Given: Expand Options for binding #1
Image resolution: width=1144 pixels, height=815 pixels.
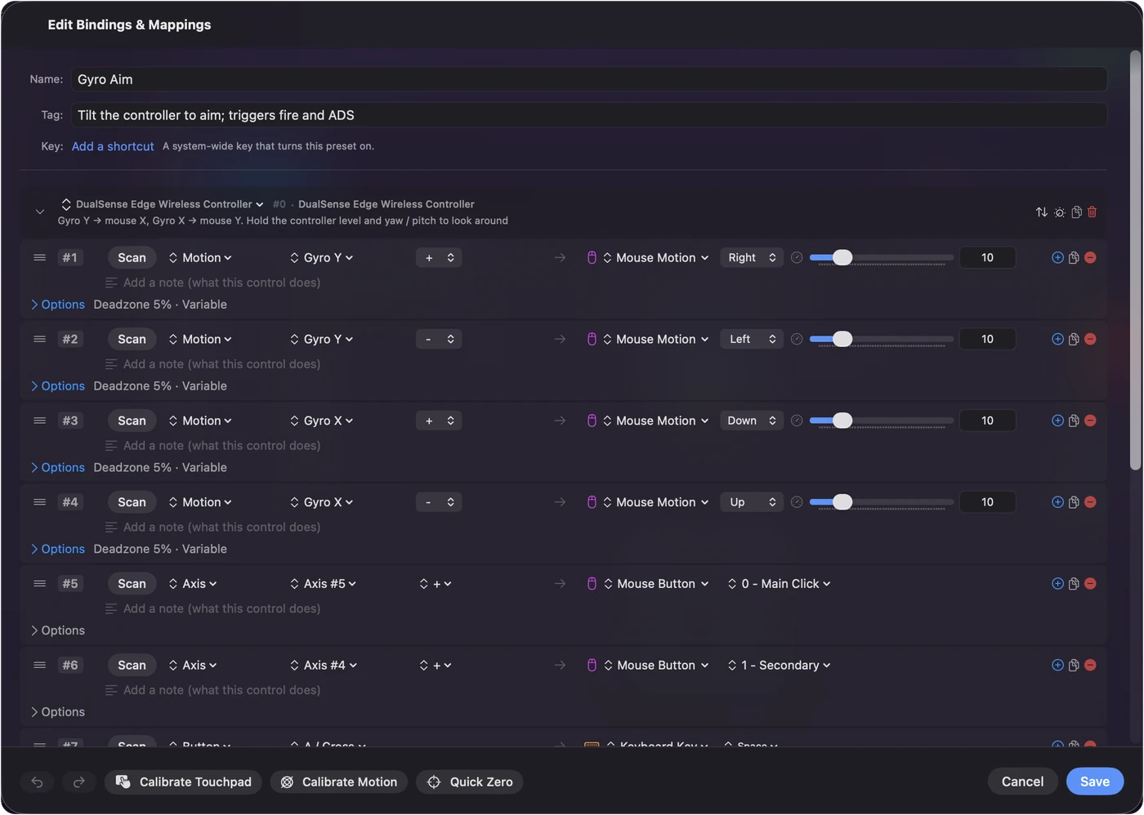Looking at the screenshot, I should [x=58, y=305].
